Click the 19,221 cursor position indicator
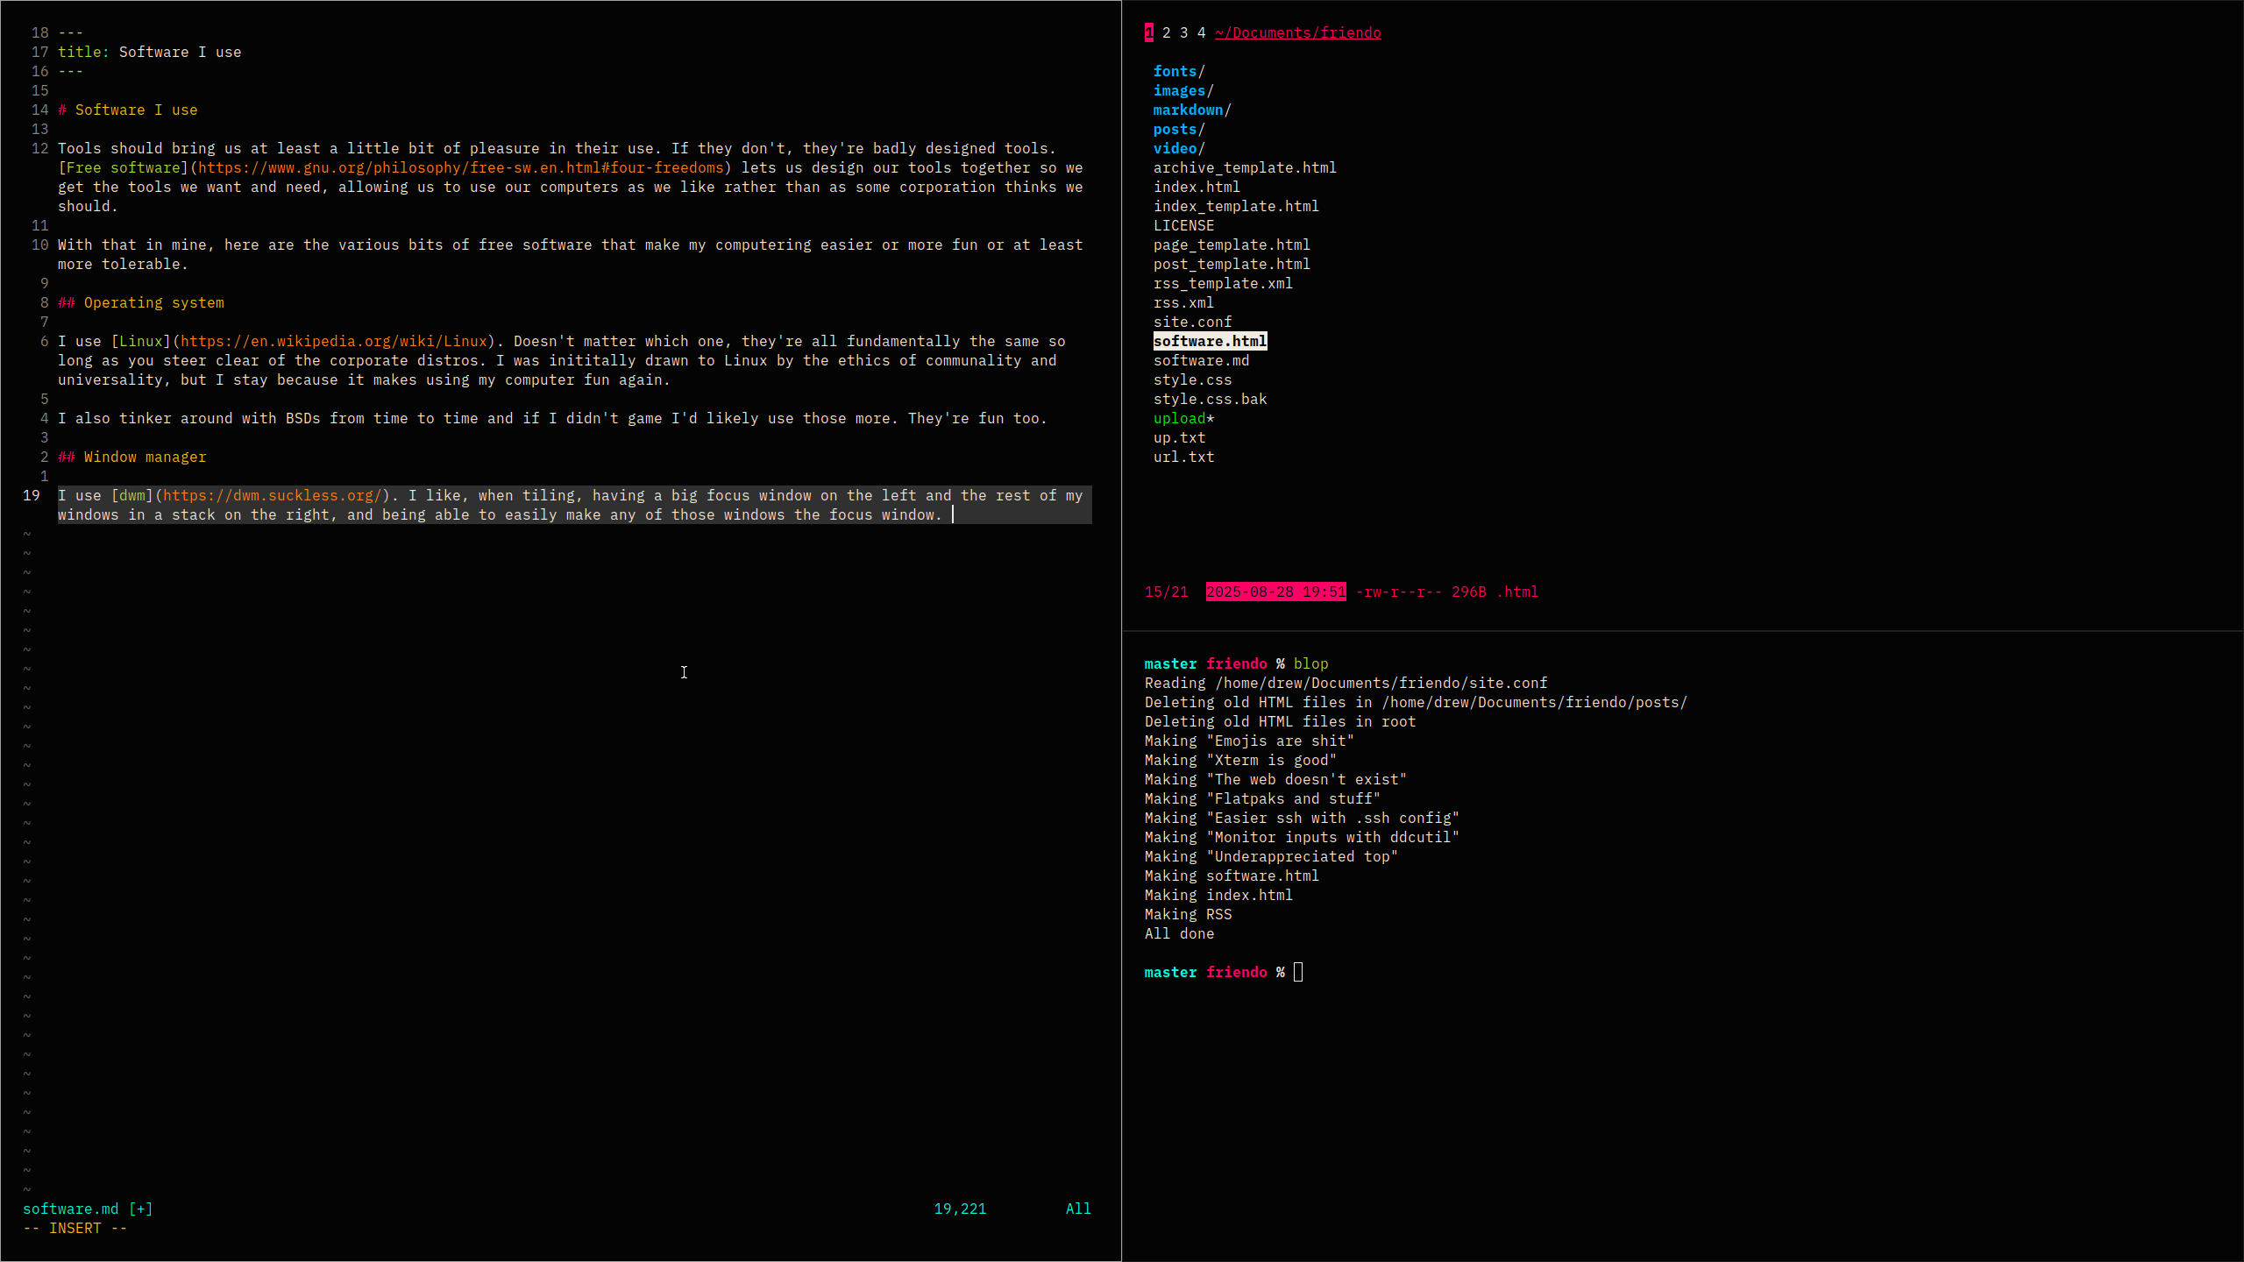The width and height of the screenshot is (2244, 1262). (960, 1209)
